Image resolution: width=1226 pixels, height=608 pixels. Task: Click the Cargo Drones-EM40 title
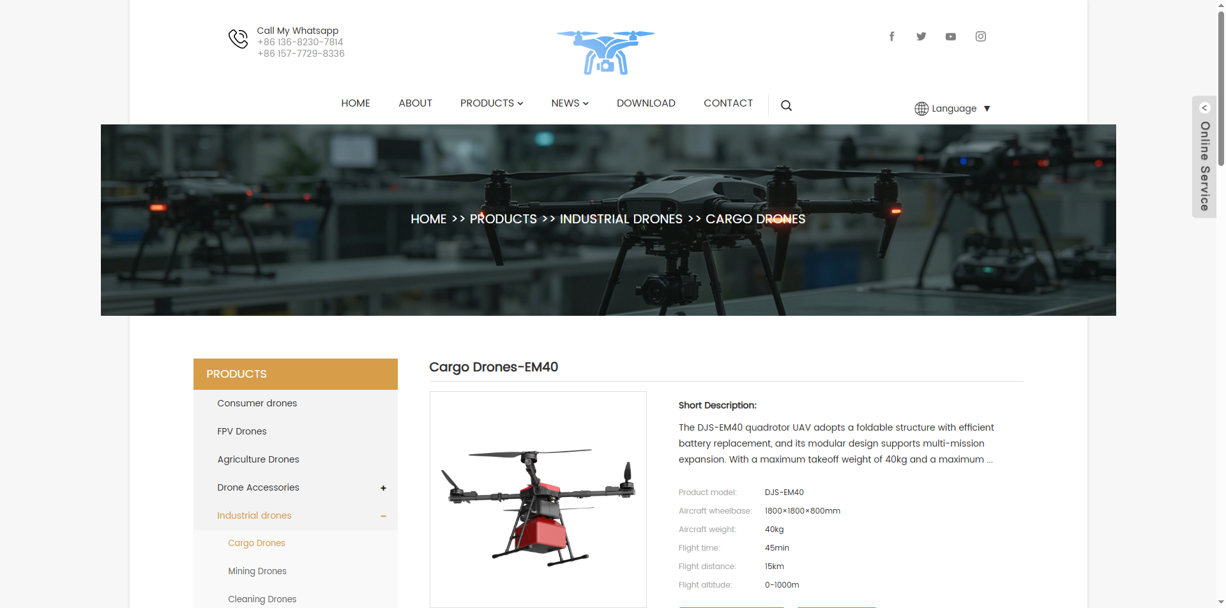point(494,367)
